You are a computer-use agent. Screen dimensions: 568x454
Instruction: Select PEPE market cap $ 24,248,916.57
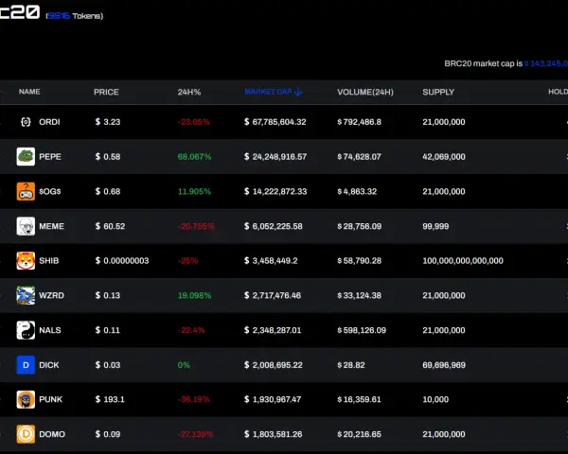point(275,157)
